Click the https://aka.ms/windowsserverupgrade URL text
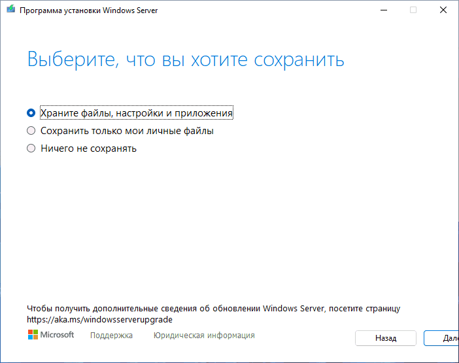Image resolution: width=459 pixels, height=363 pixels. 99,319
